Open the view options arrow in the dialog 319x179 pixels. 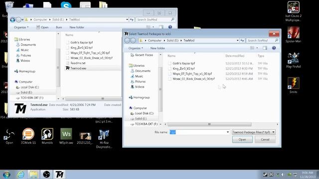point(257,48)
